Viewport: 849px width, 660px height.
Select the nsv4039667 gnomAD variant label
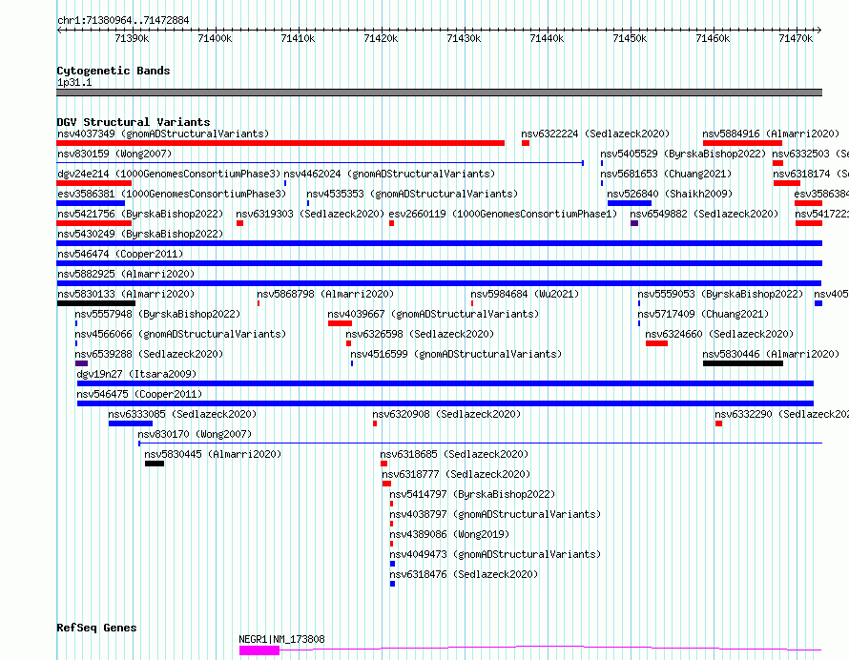click(433, 314)
